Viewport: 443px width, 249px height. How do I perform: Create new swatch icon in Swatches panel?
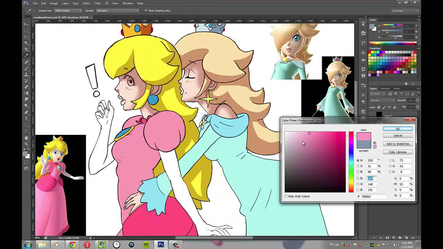406,84
